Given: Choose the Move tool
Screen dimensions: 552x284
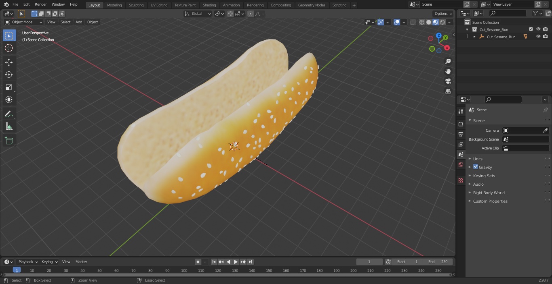Looking at the screenshot, I should coord(9,62).
